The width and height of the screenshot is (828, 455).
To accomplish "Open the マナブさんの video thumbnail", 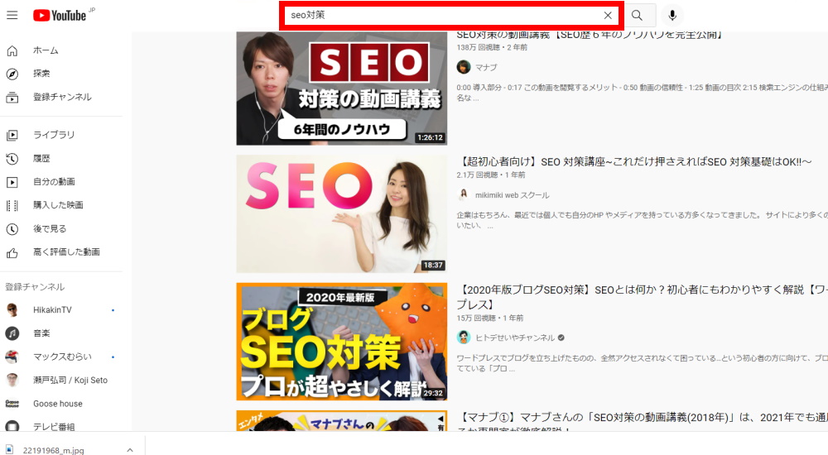I will tap(342, 421).
